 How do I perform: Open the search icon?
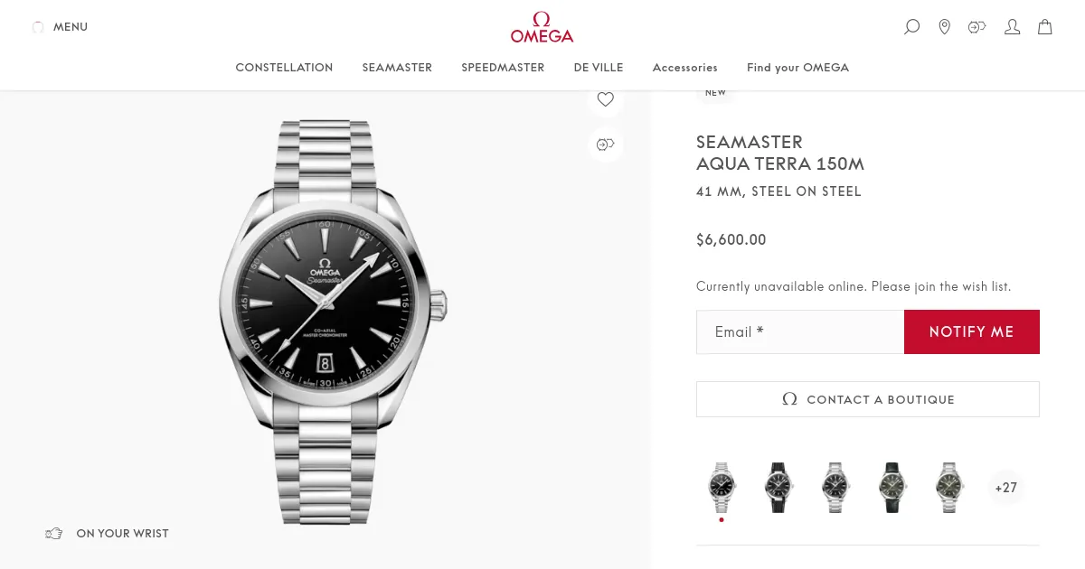pyautogui.click(x=911, y=27)
